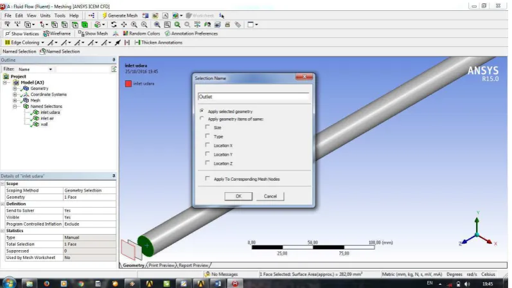Check the Location Y checkbox
The height and width of the screenshot is (288, 512).
207,154
